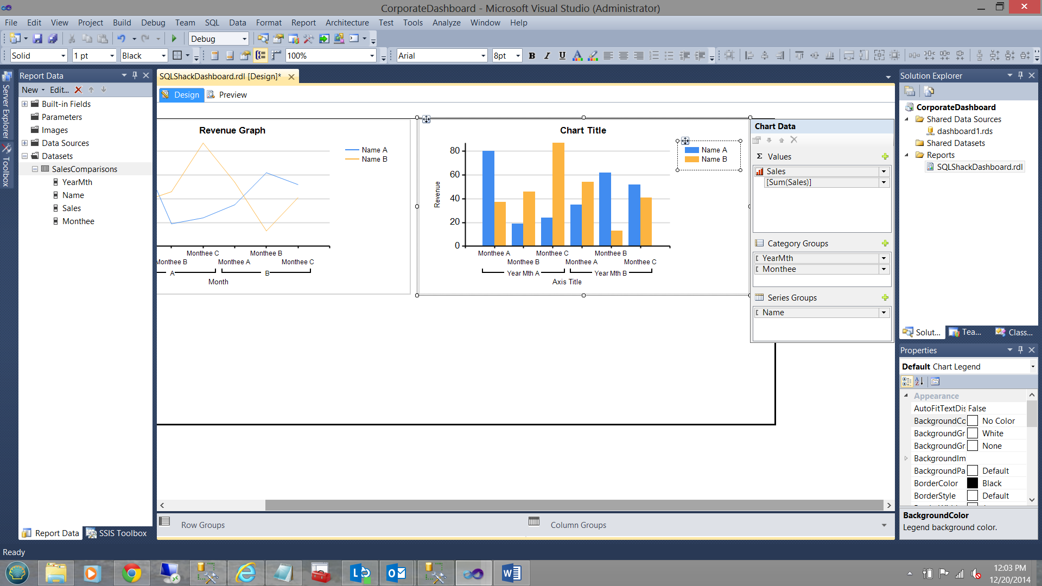The image size is (1042, 586).
Task: Open the Architecture menu
Action: pos(347,22)
